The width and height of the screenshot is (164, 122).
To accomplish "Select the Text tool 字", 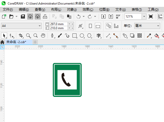I will point(99,36).
